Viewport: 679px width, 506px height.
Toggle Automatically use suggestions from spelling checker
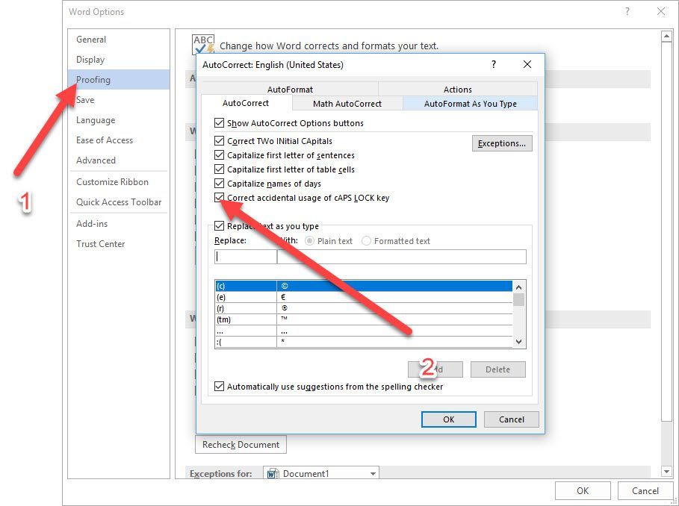coord(219,386)
